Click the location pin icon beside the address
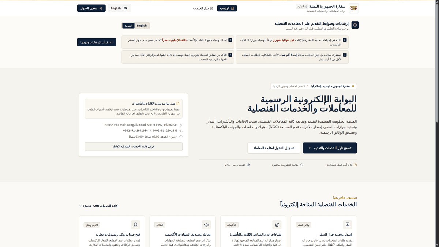The image size is (439, 247). pos(181,125)
